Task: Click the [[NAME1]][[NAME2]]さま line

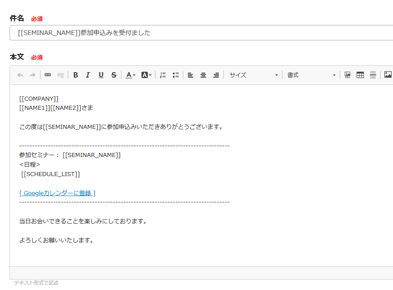Action: point(56,108)
